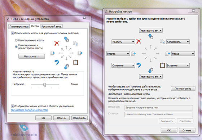This screenshot has height=140, width=202.
Task: Click the Настроить... button
Action: click(x=32, y=56)
